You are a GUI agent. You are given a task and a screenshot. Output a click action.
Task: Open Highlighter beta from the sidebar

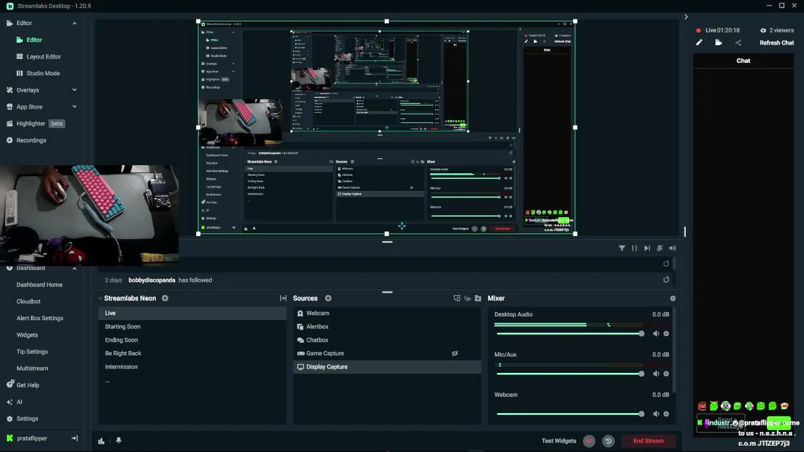pyautogui.click(x=36, y=124)
